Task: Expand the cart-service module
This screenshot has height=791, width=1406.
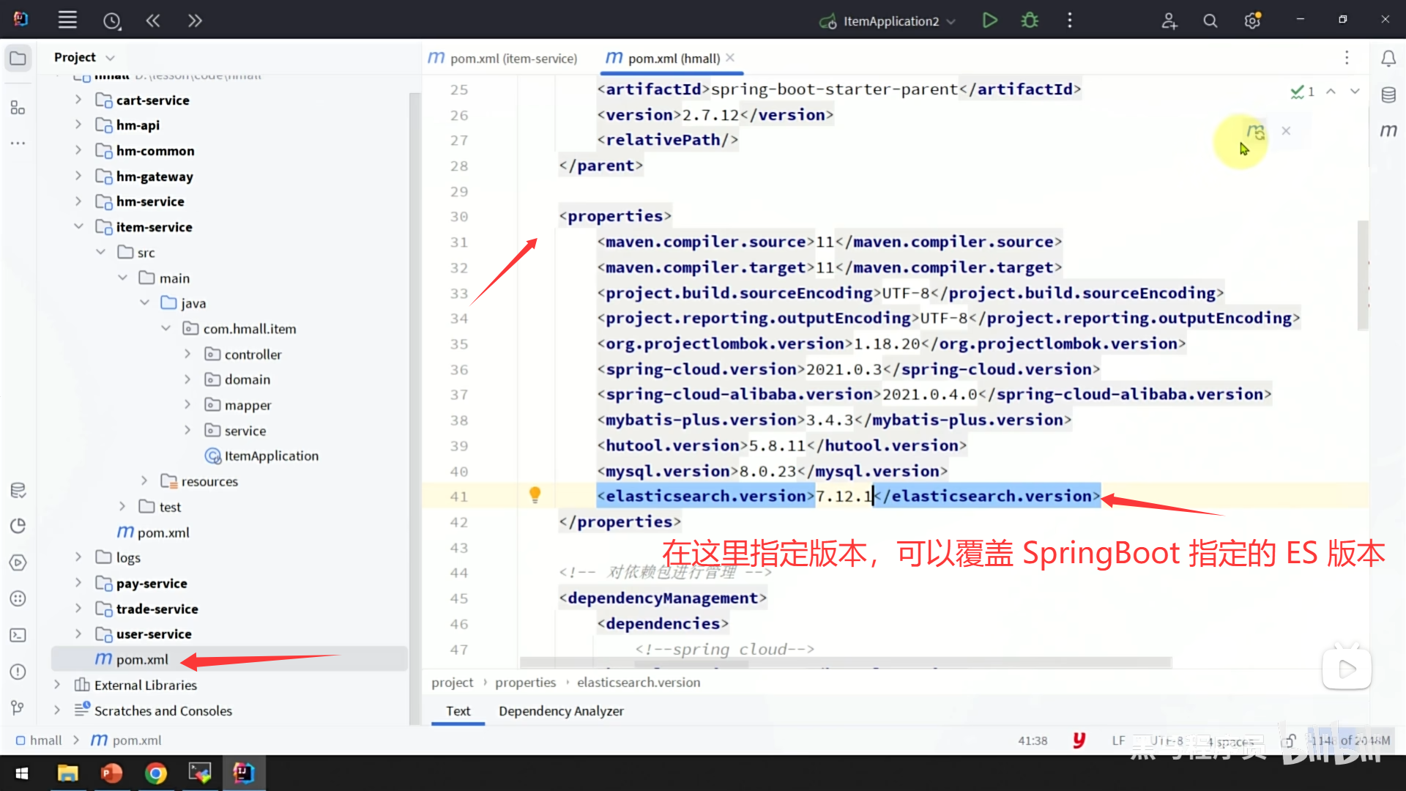Action: coord(78,100)
